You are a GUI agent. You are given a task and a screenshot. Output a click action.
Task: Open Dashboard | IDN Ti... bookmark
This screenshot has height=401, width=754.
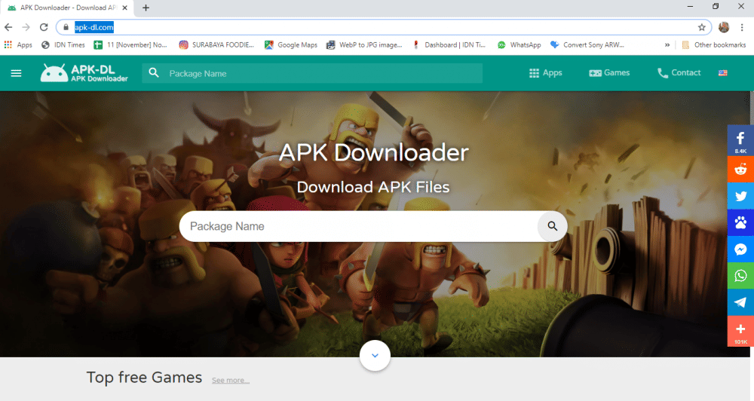pyautogui.click(x=449, y=44)
